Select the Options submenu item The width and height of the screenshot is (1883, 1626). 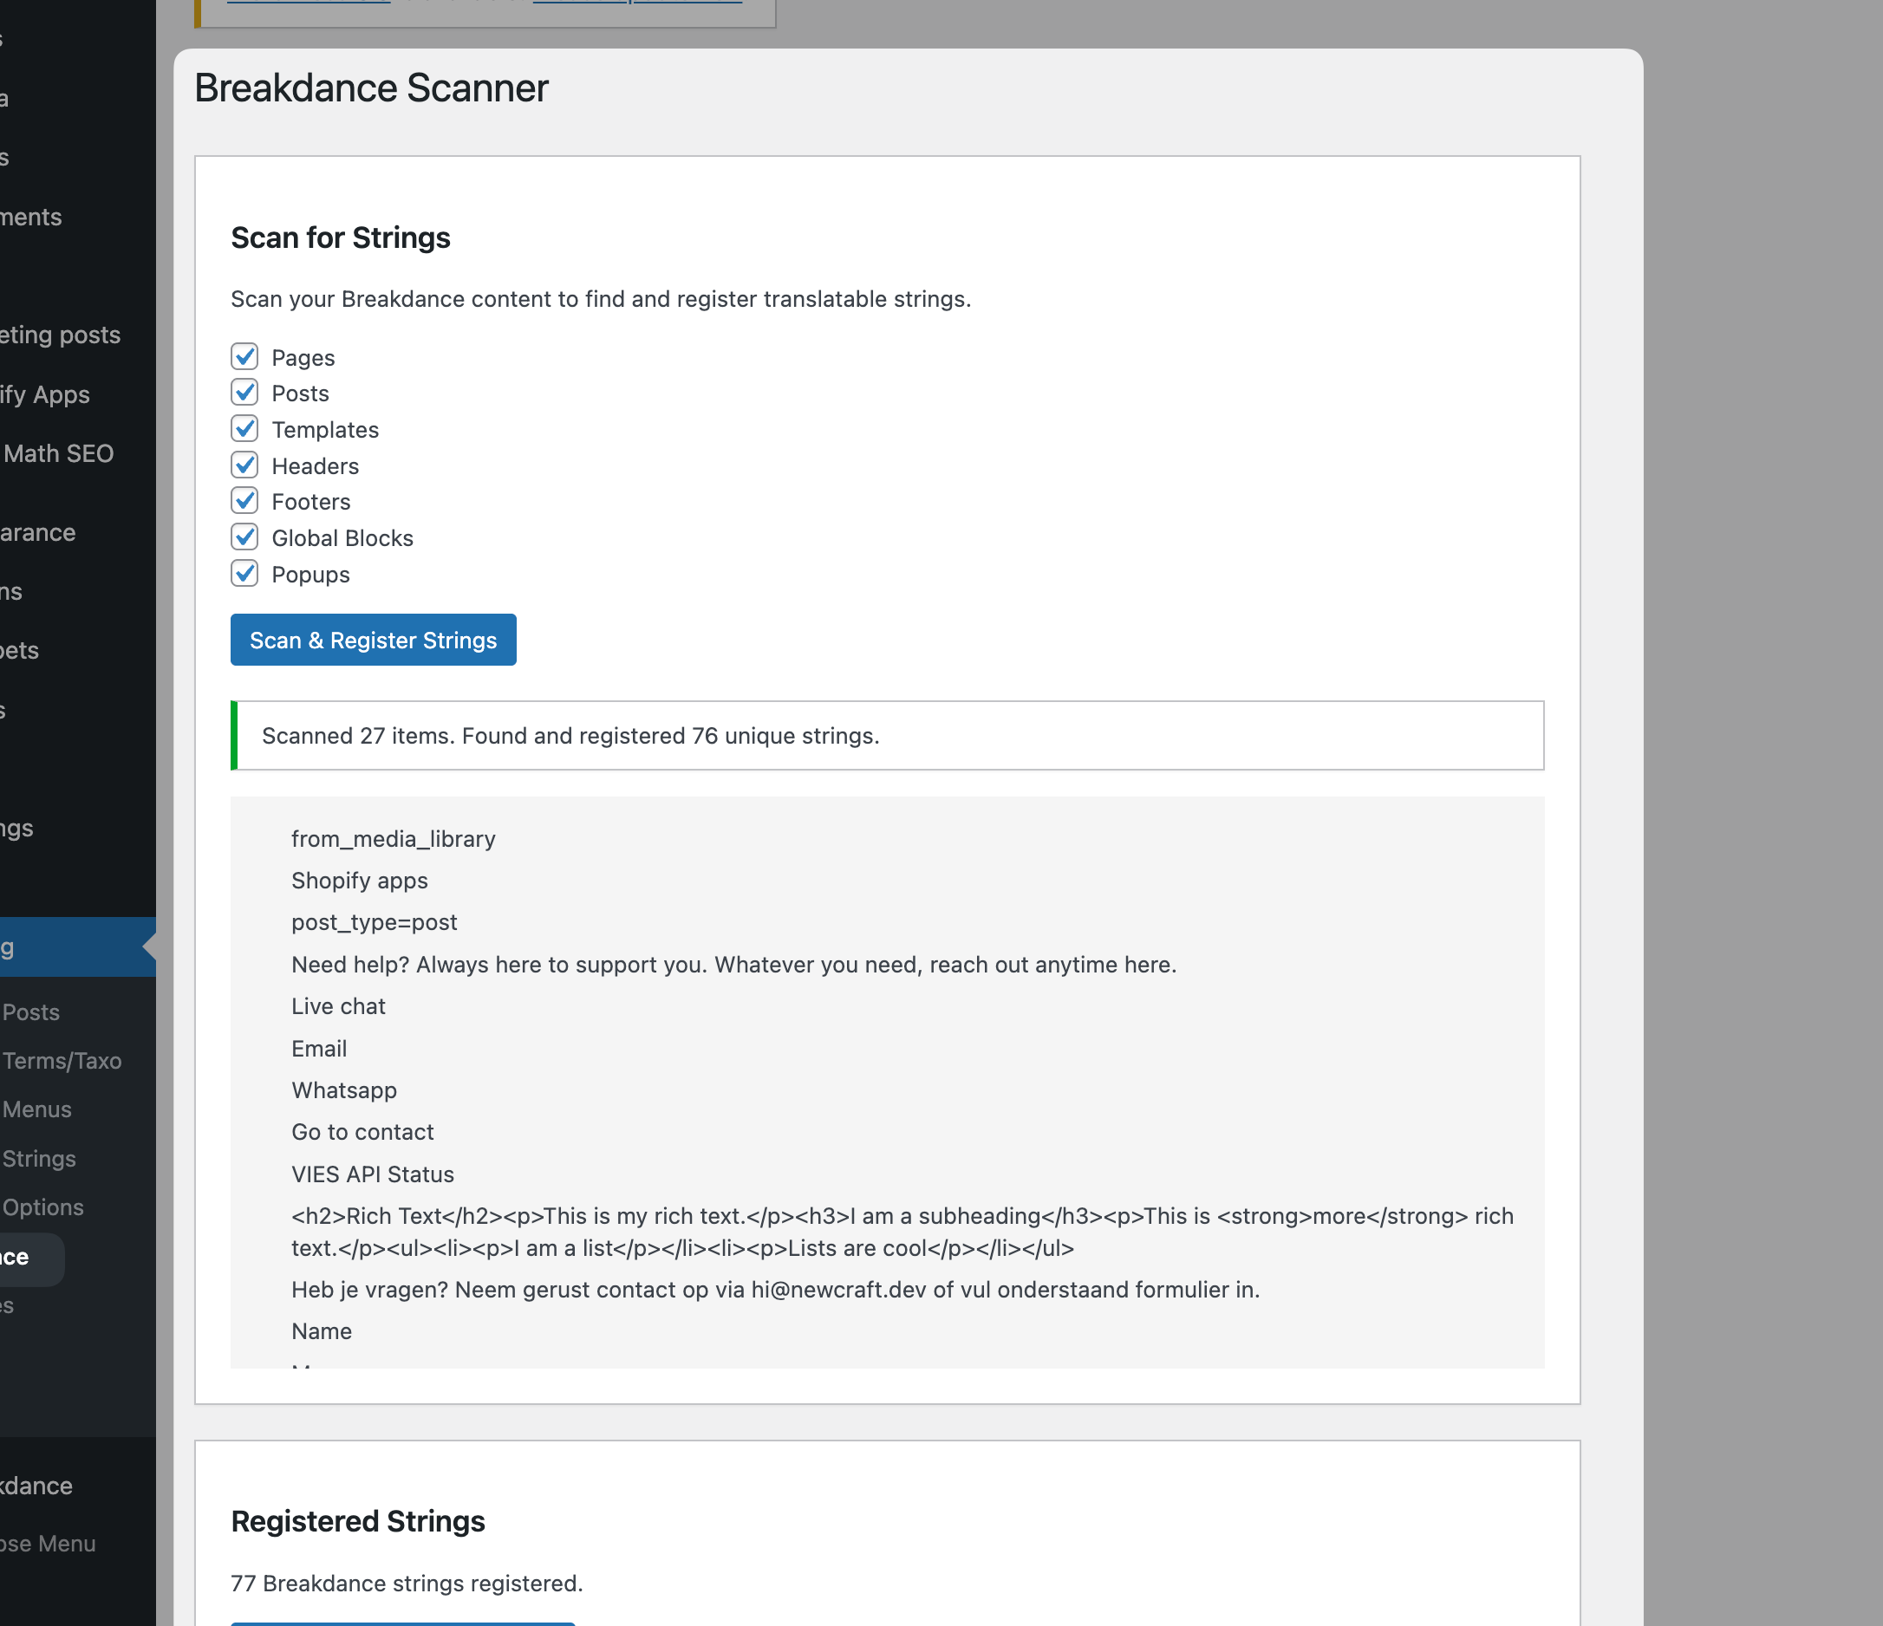coord(42,1207)
